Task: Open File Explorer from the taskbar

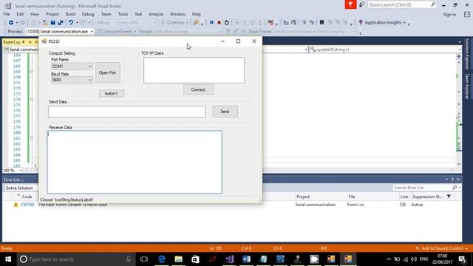Action: [179, 259]
